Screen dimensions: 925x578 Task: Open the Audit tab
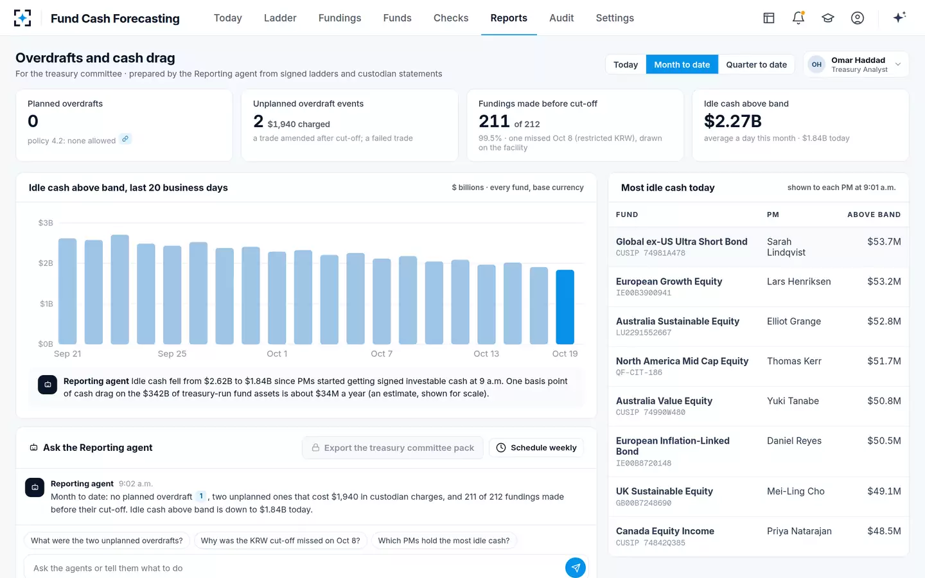point(561,18)
